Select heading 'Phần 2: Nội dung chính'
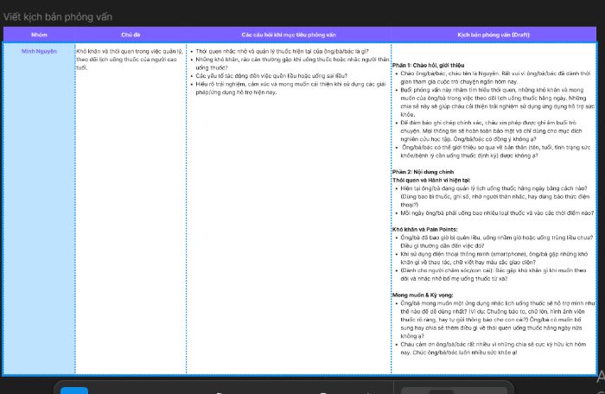Viewport: 605px width, 394px height. (x=423, y=172)
